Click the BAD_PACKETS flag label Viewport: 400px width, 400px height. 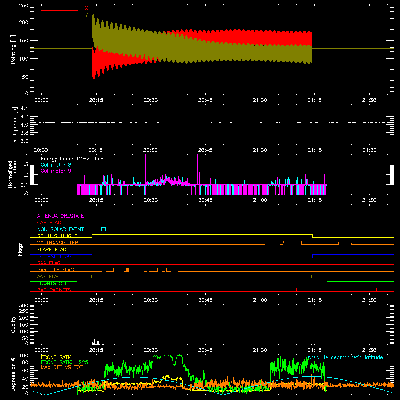pyautogui.click(x=54, y=290)
